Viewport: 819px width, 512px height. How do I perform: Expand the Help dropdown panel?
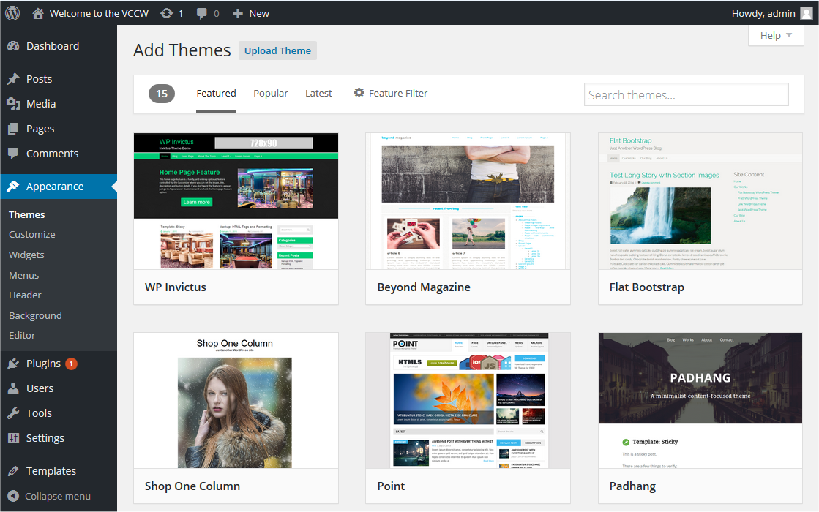[x=777, y=35]
